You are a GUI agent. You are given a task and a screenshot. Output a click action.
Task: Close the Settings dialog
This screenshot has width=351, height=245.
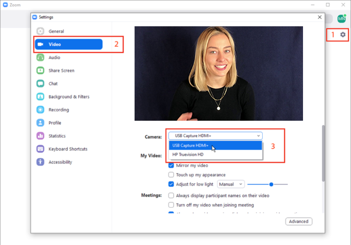click(x=319, y=17)
